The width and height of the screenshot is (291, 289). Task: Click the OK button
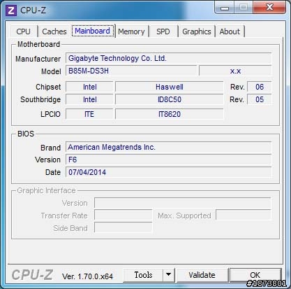click(x=255, y=275)
